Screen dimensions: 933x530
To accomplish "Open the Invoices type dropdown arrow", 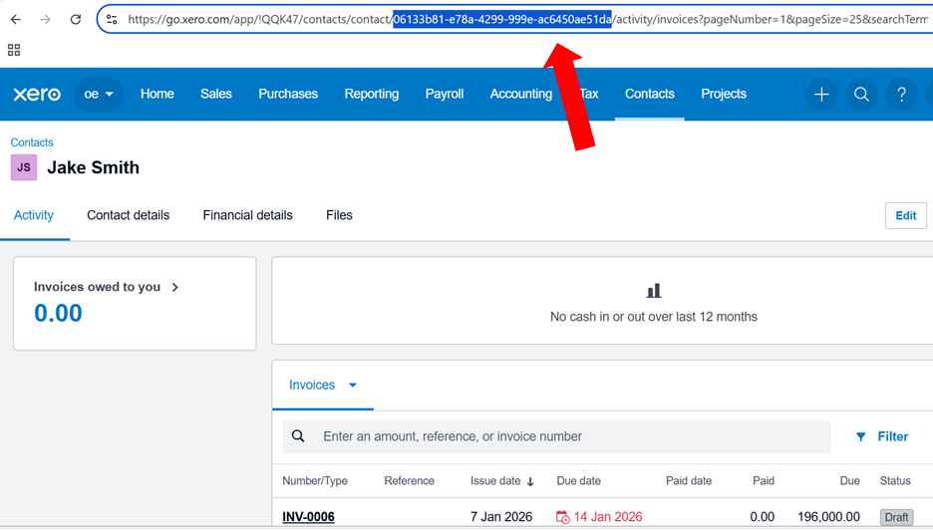I will (352, 386).
